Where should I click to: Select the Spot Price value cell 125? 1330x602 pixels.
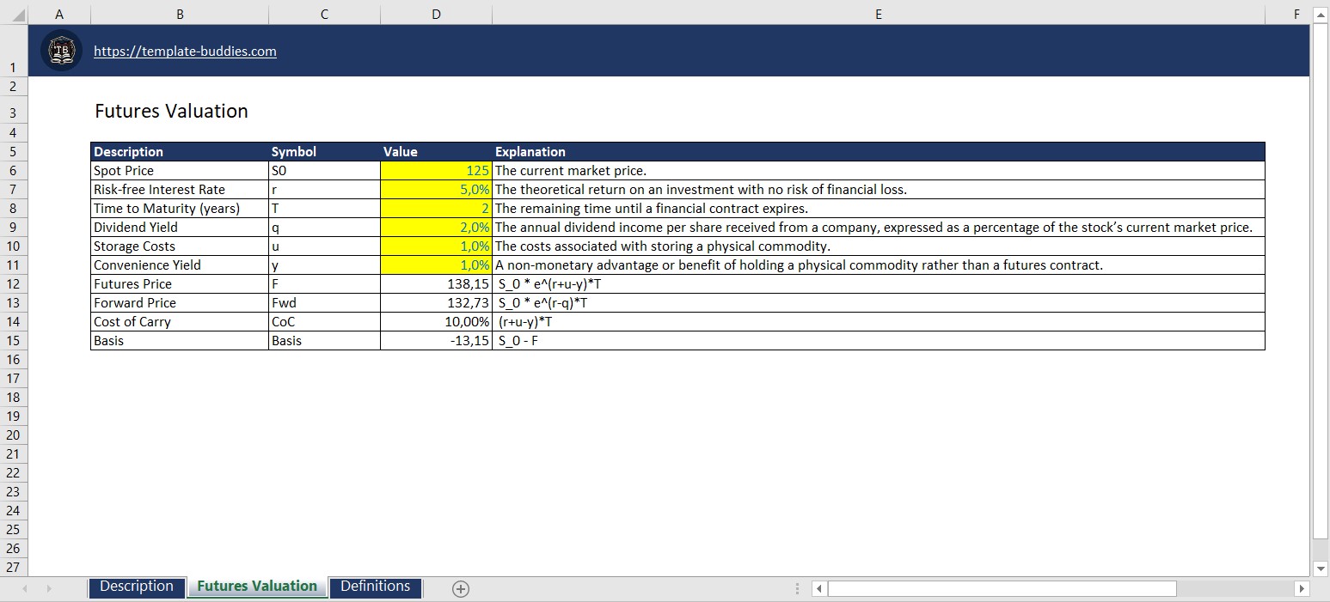point(436,171)
